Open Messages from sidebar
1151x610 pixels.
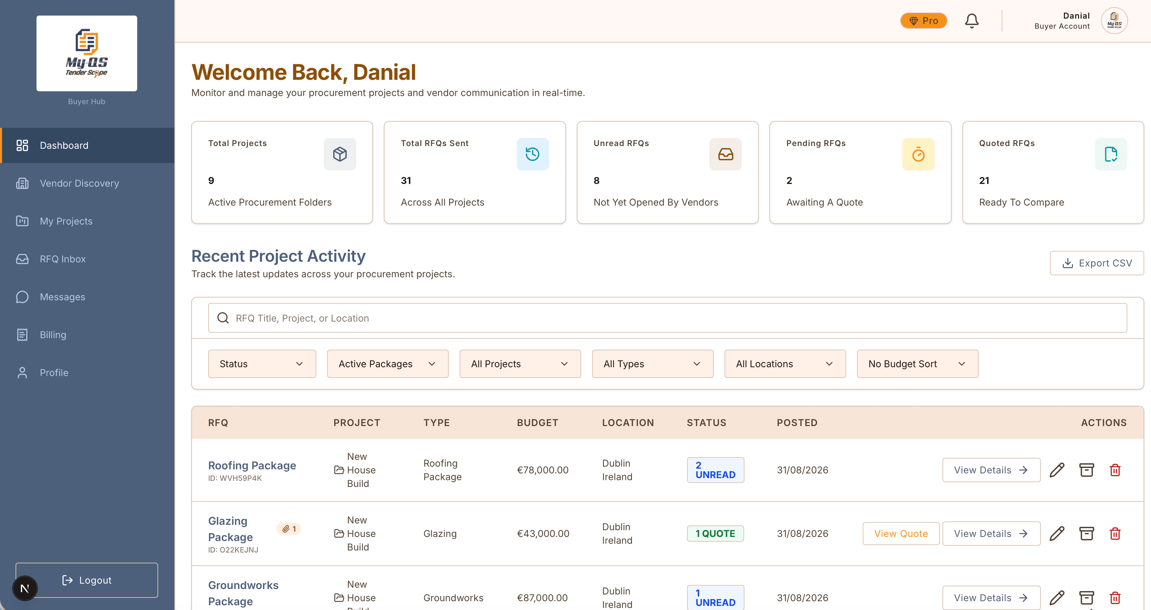click(x=88, y=297)
